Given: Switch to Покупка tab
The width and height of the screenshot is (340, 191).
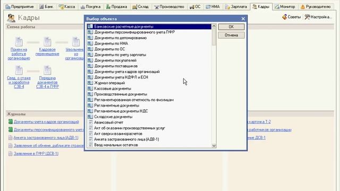Looking at the screenshot, I should 91,7.
